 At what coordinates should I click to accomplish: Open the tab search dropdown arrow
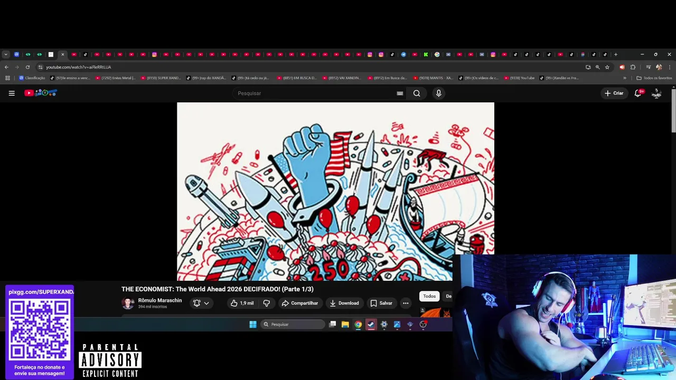coord(6,54)
